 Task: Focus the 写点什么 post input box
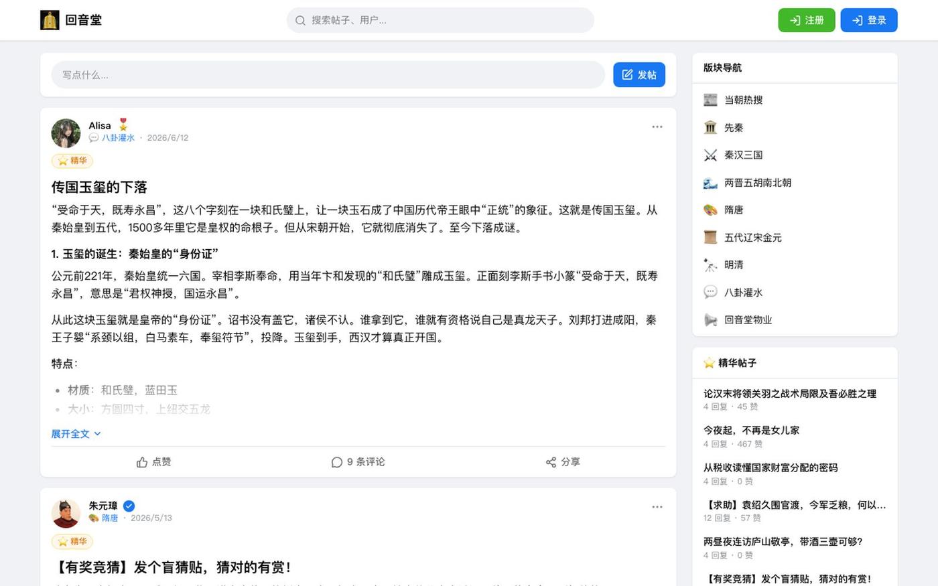point(328,75)
